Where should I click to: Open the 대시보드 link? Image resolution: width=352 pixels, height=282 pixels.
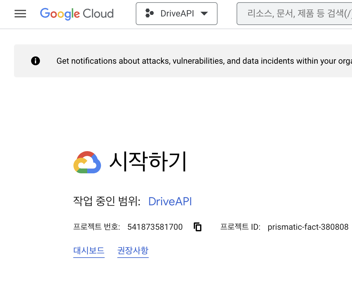(89, 251)
